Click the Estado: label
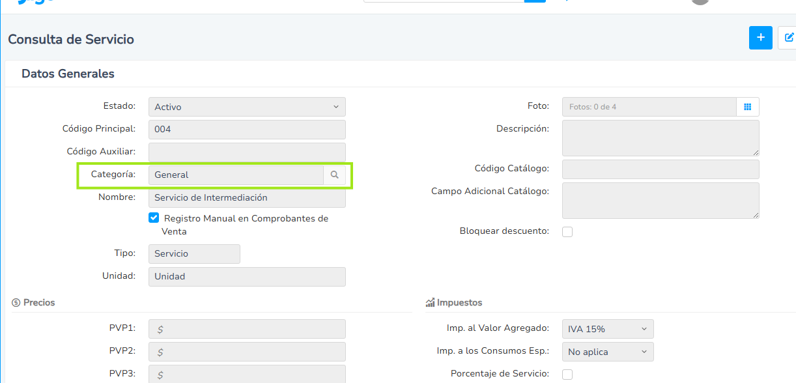 point(119,106)
